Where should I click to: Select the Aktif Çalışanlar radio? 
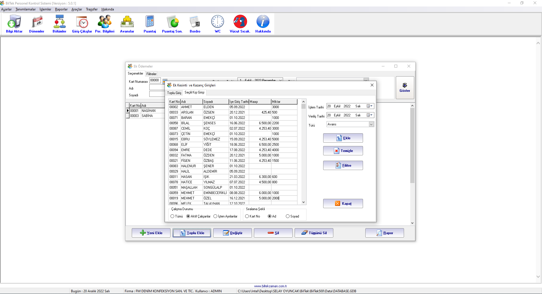click(188, 216)
